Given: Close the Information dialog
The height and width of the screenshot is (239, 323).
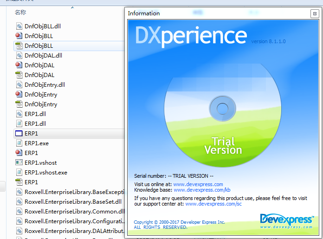Looking at the screenshot, I should pyautogui.click(x=315, y=14).
